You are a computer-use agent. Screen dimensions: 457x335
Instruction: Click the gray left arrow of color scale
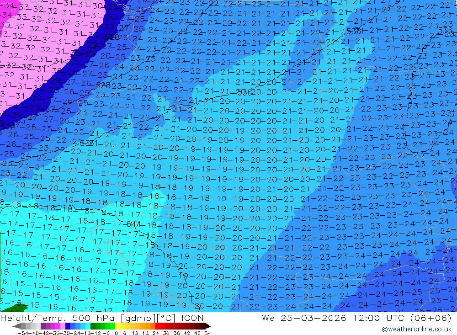tap(16, 326)
